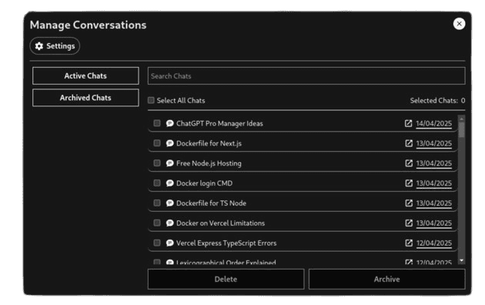Close the Manage Conversations dialog
The width and height of the screenshot is (485, 305).
pyautogui.click(x=459, y=24)
